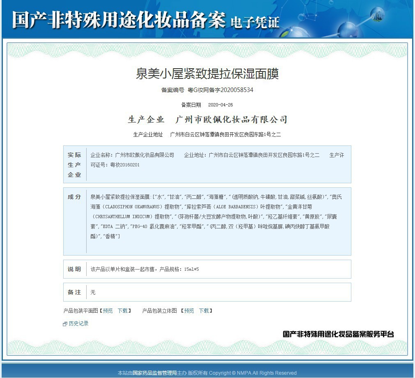Click ingredient text ALOE BARBADENSIS
The height and width of the screenshot is (378, 415).
[x=236, y=207]
